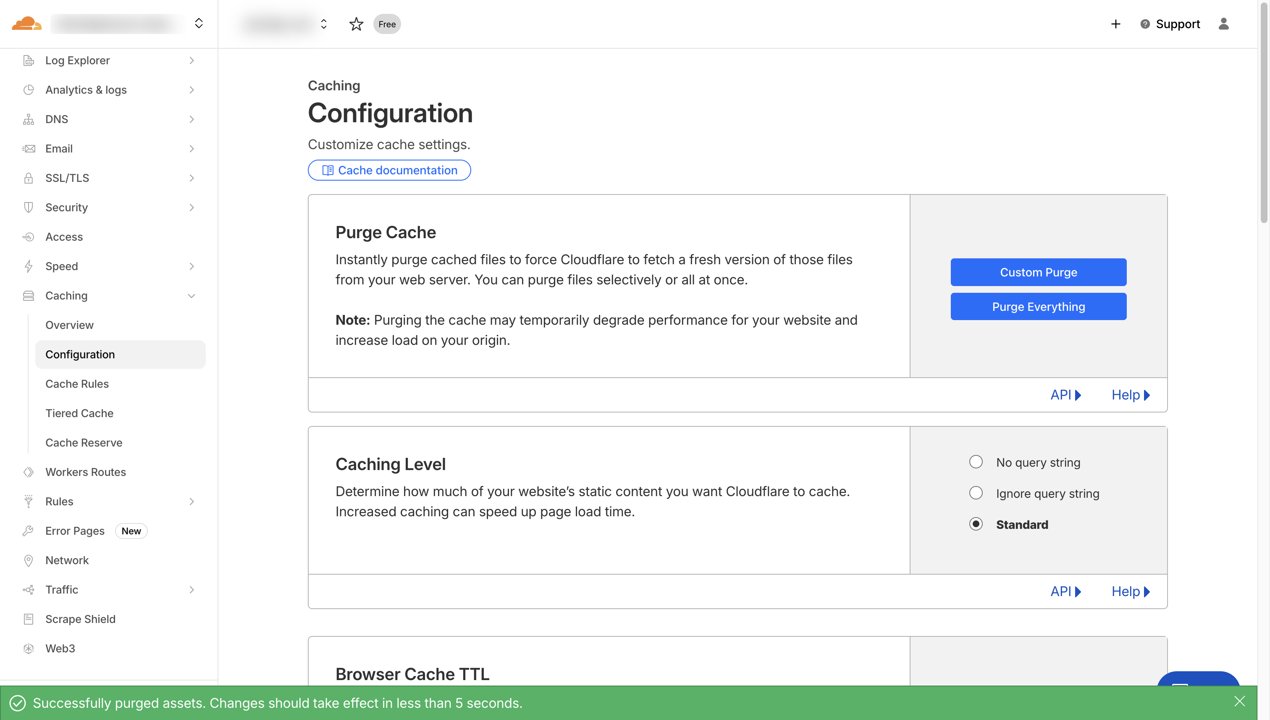1270x720 pixels.
Task: Click the plus icon to add a site
Action: tap(1115, 24)
